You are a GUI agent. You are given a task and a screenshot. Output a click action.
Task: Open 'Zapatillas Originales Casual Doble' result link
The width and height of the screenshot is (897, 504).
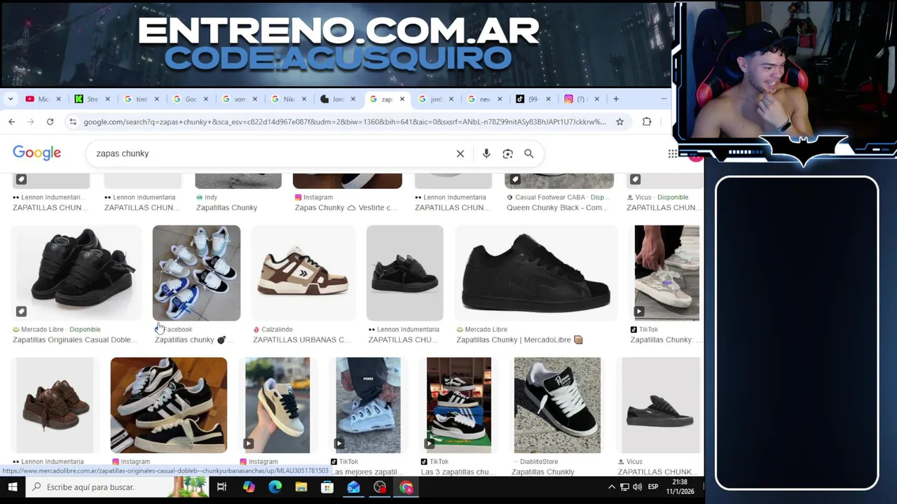point(75,339)
